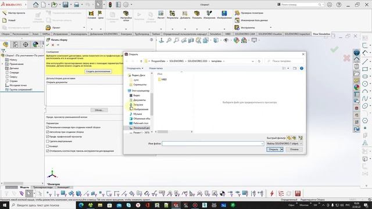Click the Настройки сетки ribbon icon
372x209 pixels.
coord(126,16)
